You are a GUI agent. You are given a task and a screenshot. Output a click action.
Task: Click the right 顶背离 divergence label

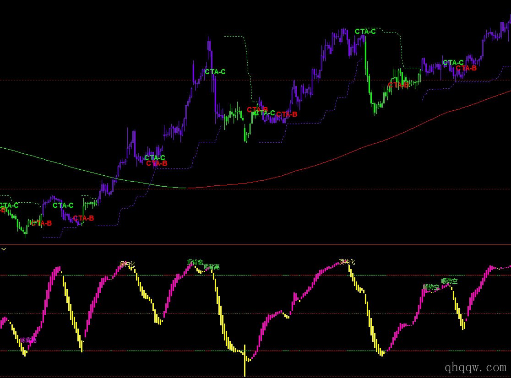tap(212, 266)
